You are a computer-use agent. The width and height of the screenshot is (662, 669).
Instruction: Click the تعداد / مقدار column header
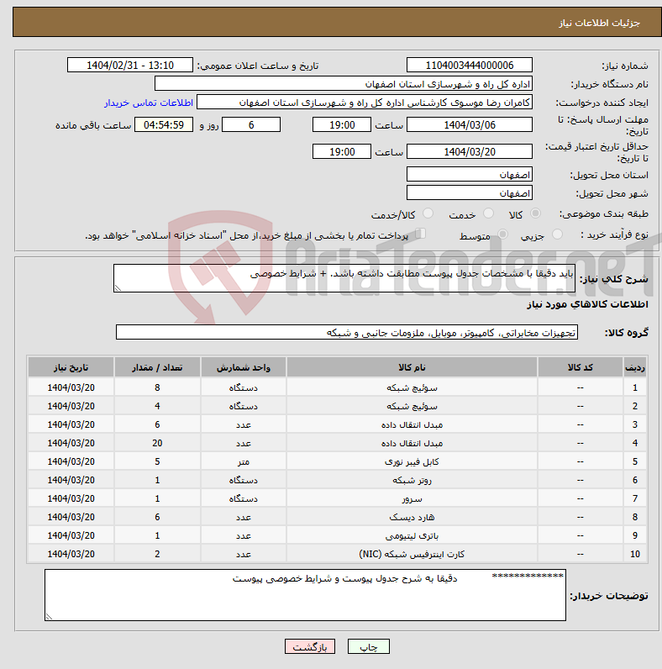click(x=157, y=367)
